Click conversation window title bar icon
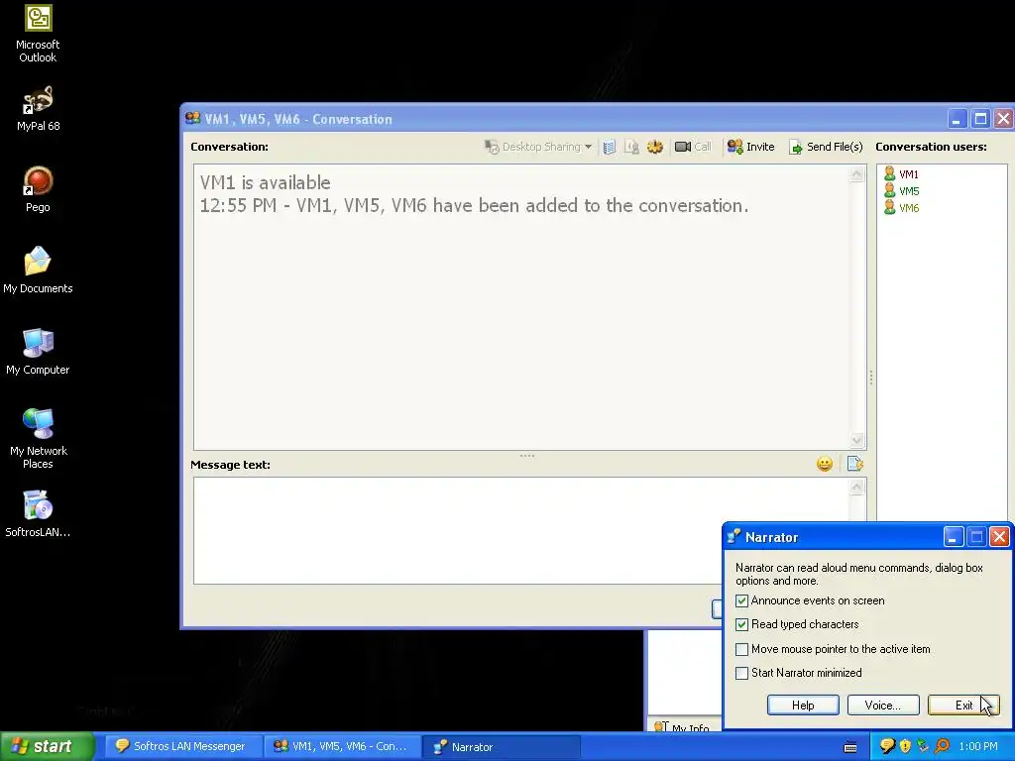Viewport: 1015px width, 761px height. 192,119
